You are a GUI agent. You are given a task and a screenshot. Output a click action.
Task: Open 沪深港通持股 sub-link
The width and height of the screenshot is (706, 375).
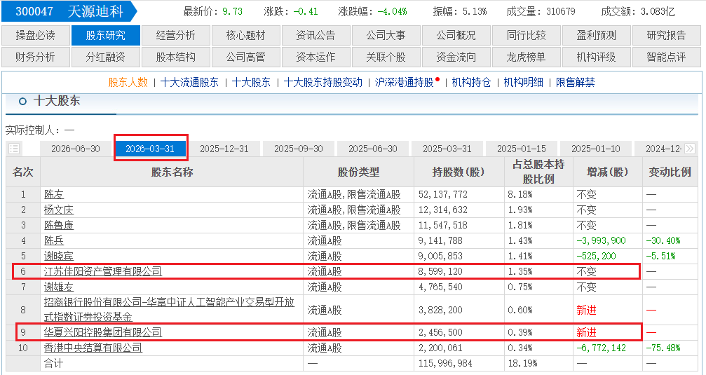pos(404,83)
